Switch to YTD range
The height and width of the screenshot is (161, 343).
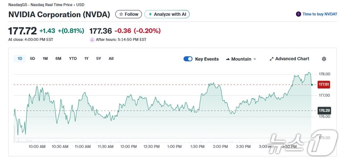(73, 58)
